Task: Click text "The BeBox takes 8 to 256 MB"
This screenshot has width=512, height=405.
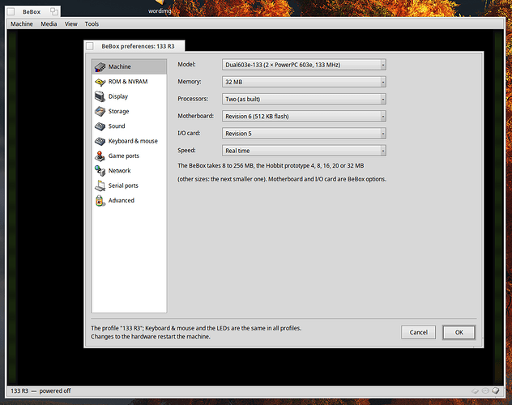Action: pyautogui.click(x=215, y=165)
